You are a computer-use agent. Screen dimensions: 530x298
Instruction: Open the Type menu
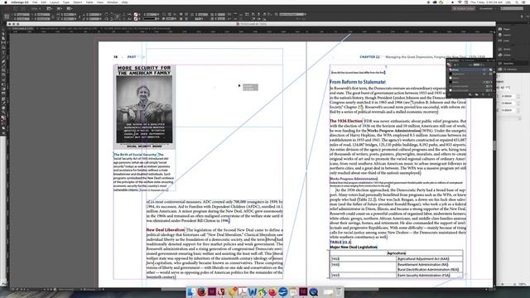pyautogui.click(x=66, y=2)
